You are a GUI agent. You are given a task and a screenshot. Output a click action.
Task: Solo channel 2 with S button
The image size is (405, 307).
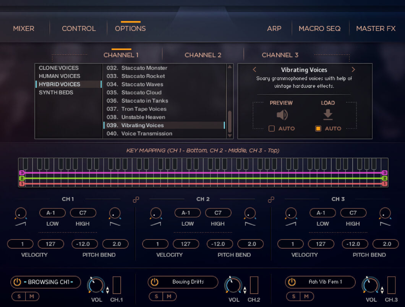tap(156, 296)
